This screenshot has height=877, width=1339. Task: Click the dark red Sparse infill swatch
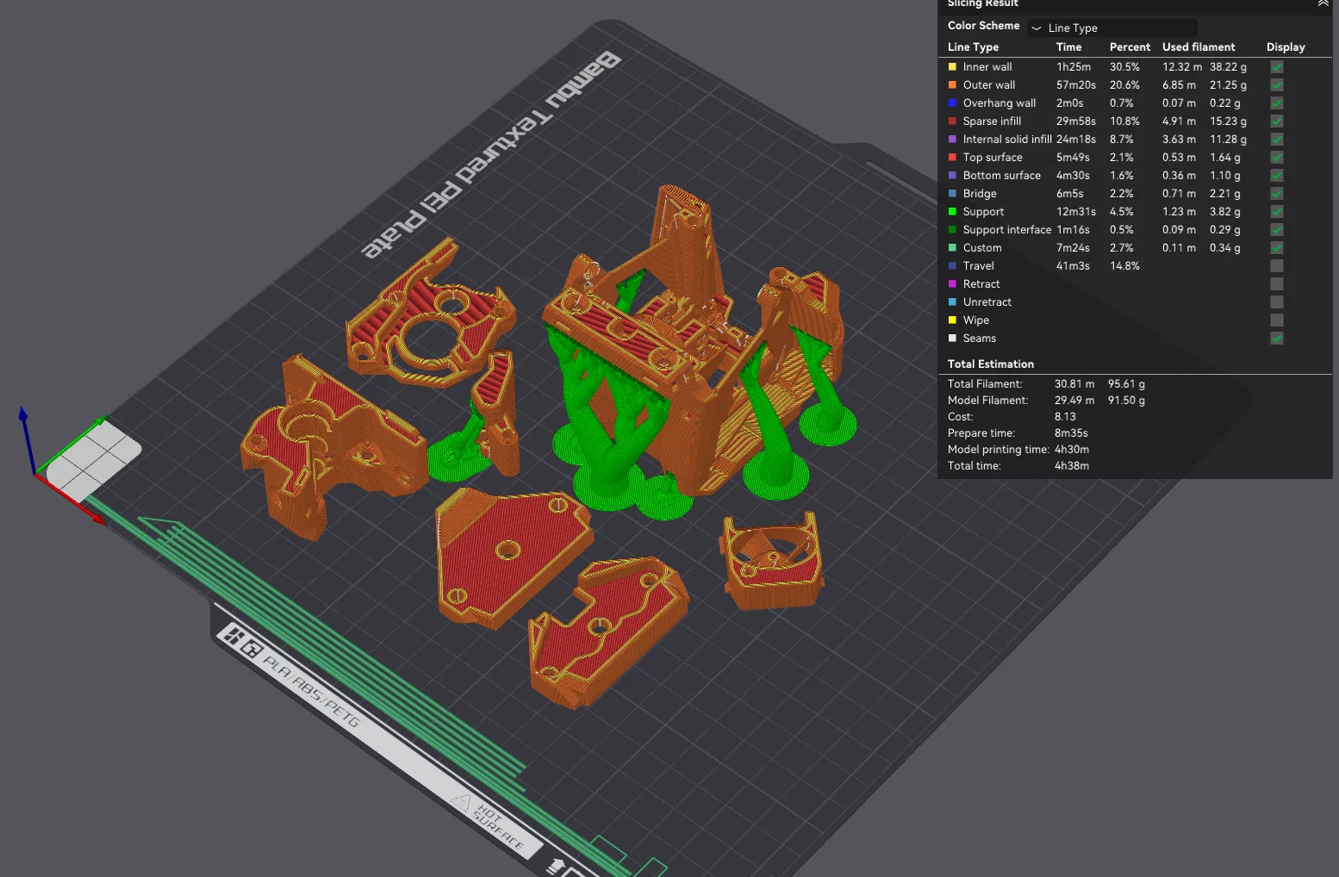(x=952, y=121)
